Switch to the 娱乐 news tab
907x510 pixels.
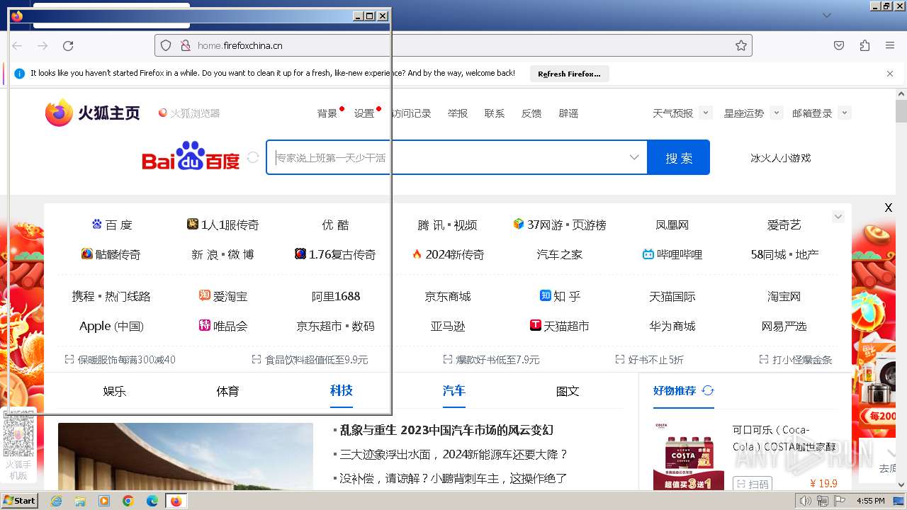click(x=114, y=391)
